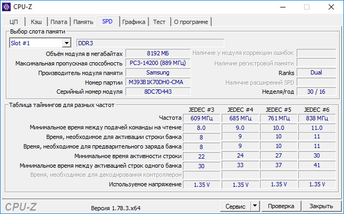Select the Графика tab
Viewport: 344px width, 214px height.
pos(133,22)
